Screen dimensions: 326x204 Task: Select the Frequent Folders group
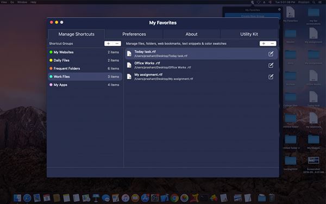(85, 69)
